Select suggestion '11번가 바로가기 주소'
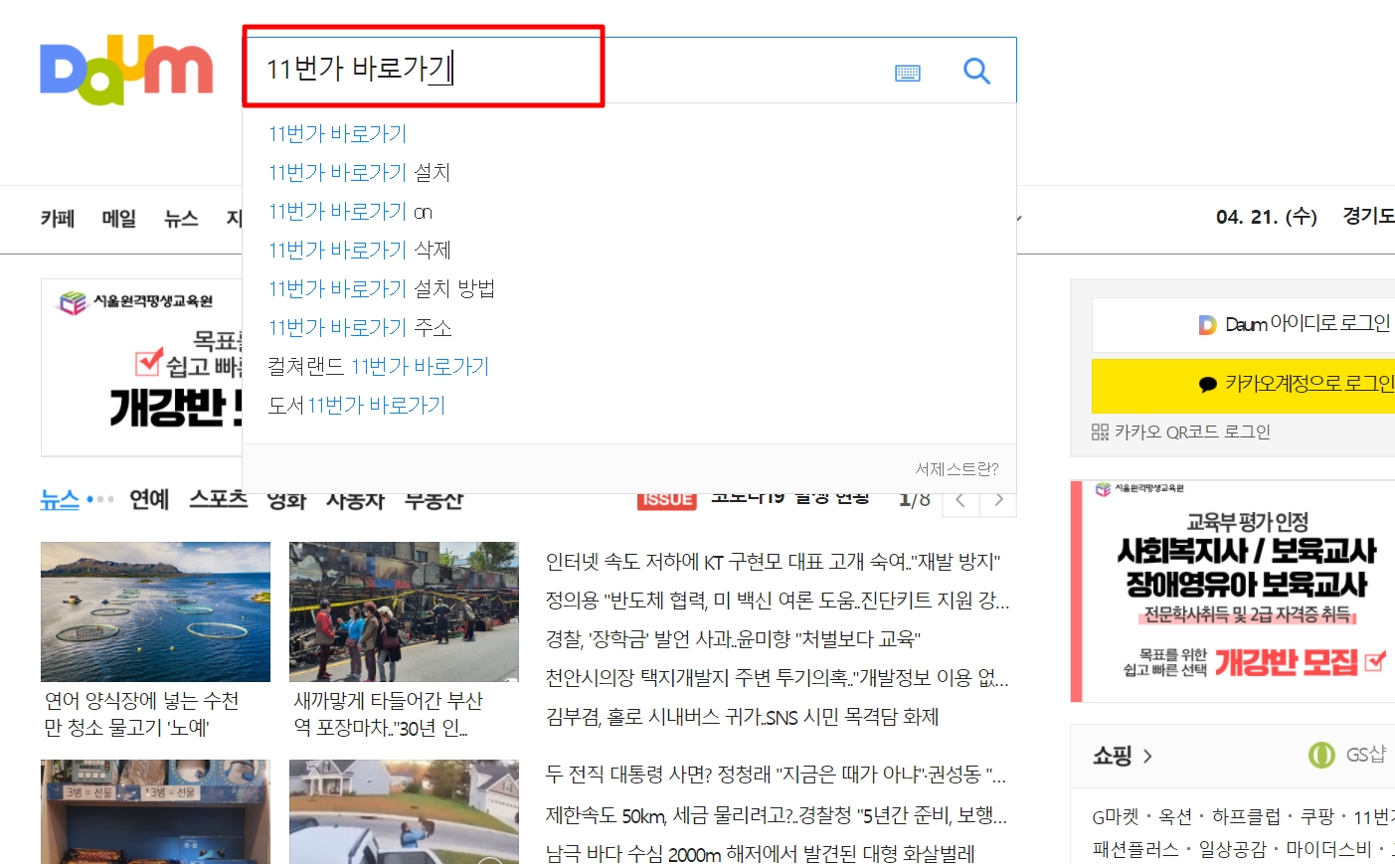 [360, 327]
